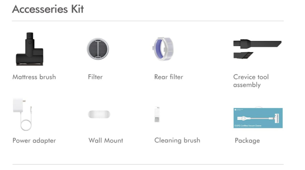Click the "Accesseries Kit" heading

pos(48,9)
